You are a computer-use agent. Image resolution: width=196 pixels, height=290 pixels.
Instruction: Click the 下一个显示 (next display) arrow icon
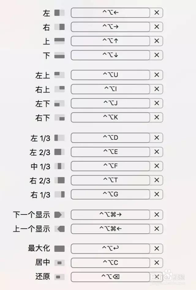coord(60,215)
